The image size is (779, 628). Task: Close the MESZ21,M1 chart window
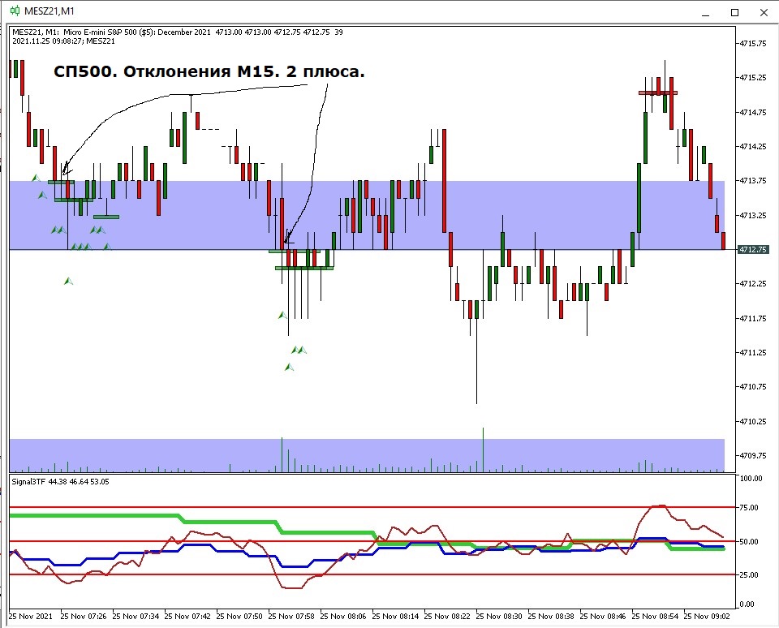764,12
